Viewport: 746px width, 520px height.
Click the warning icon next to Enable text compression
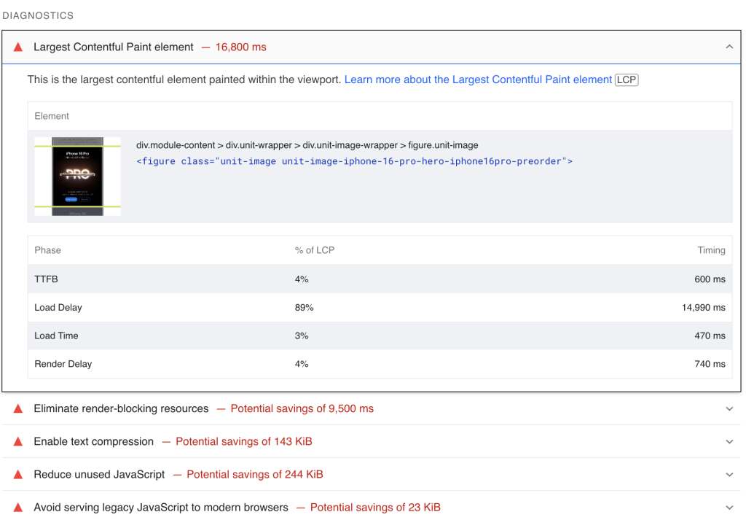click(17, 441)
